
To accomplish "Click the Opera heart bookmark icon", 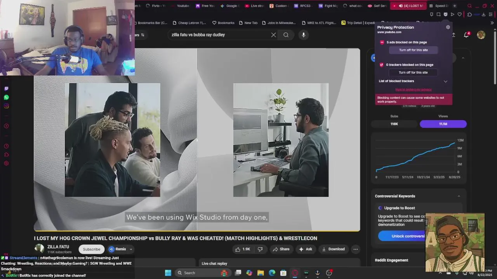I will point(460,14).
